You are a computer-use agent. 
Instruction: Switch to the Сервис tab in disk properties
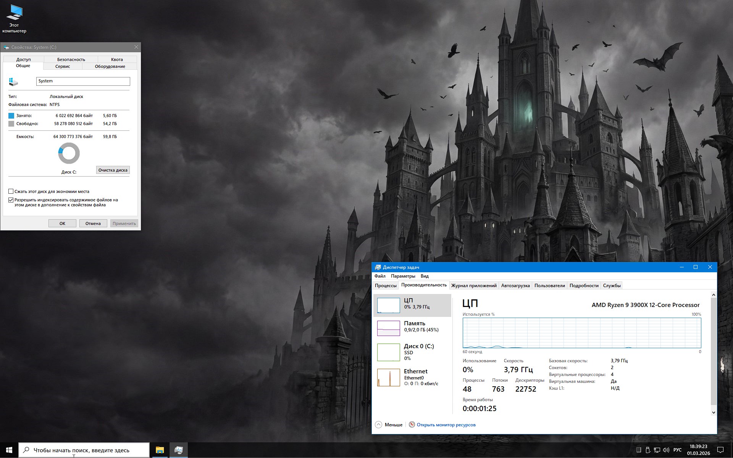(63, 66)
